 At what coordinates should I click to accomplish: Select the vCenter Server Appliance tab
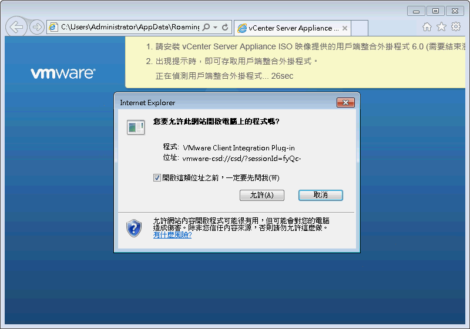[x=292, y=28]
